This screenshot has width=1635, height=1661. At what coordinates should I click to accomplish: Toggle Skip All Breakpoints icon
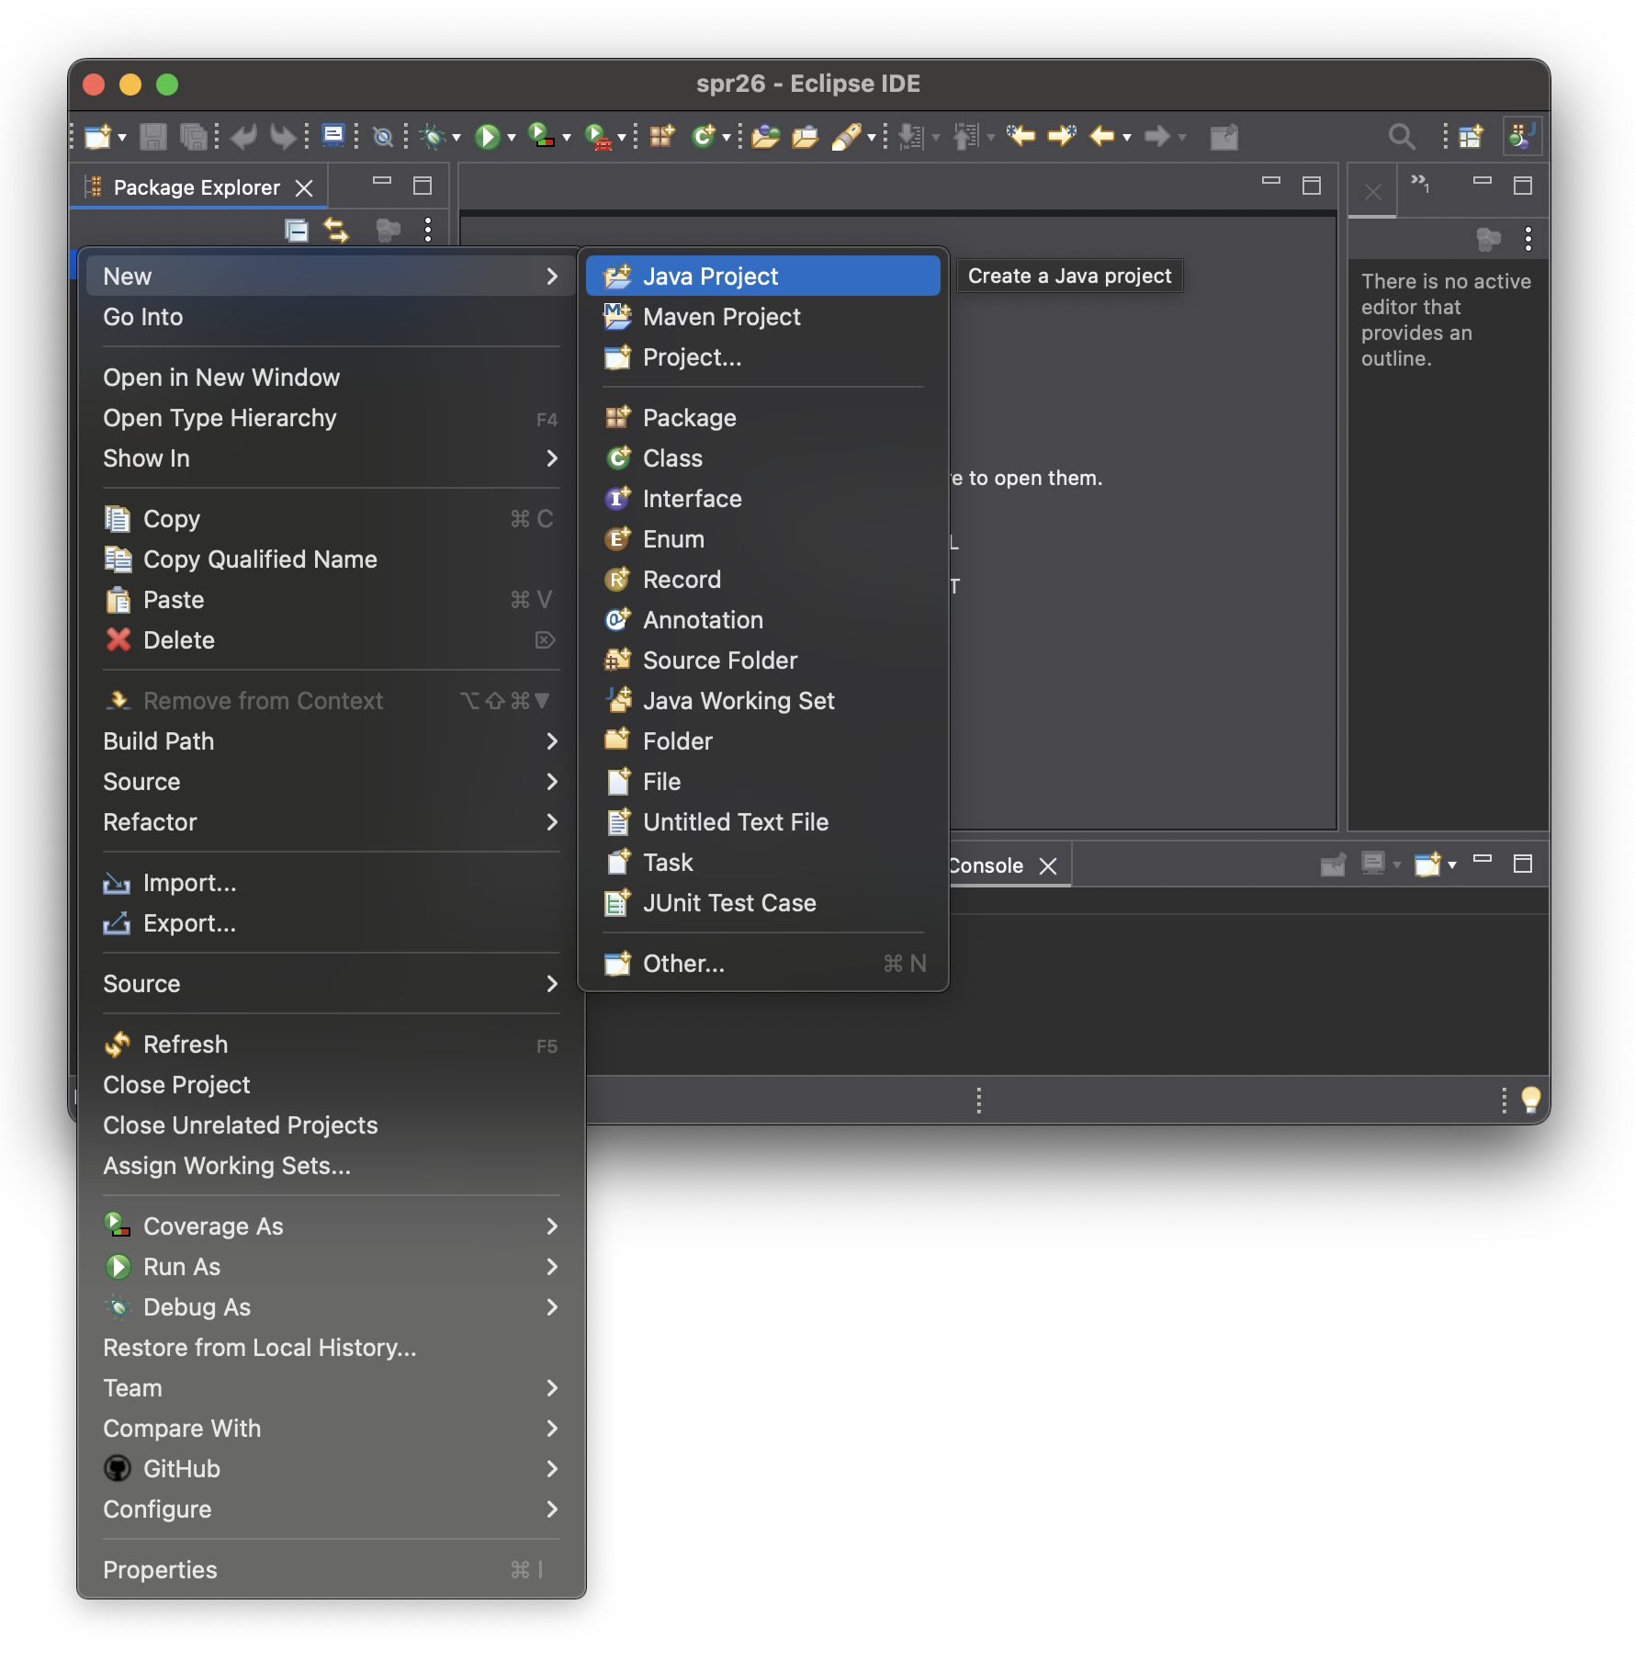(x=383, y=137)
